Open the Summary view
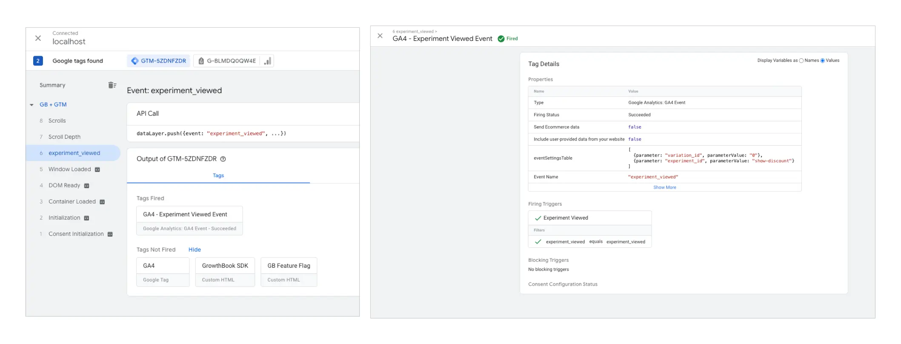The image size is (901, 344). 52,85
